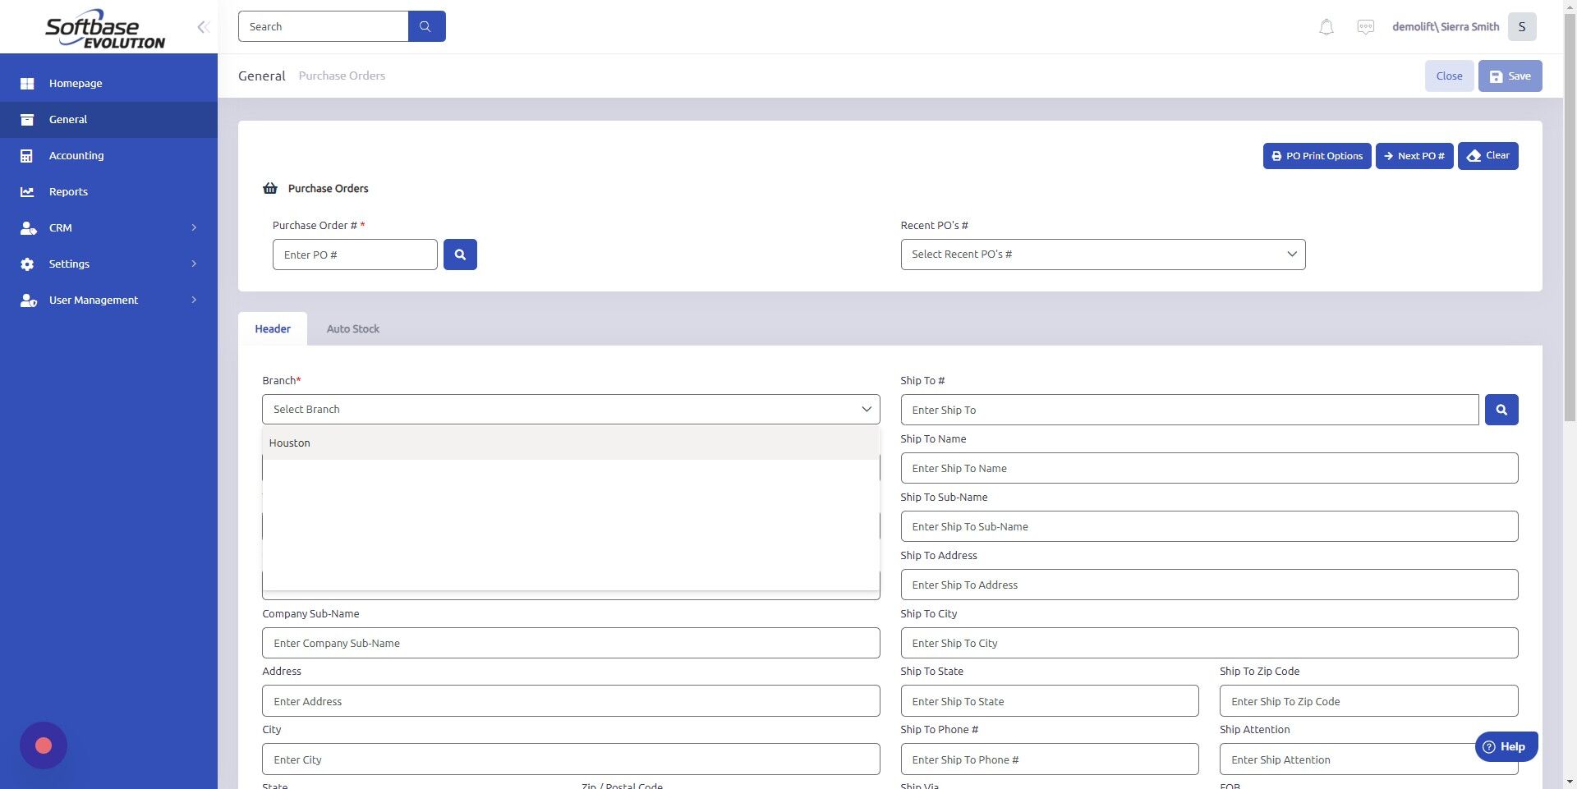Screen dimensions: 1577x789
Task: Open the chat messages icon
Action: [x=1365, y=27]
